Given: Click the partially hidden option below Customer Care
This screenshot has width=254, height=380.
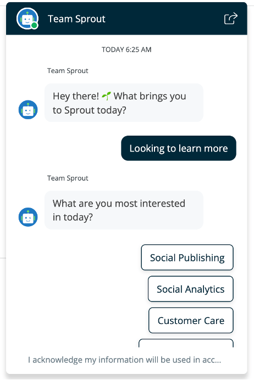Looking at the screenshot, I should tap(186, 343).
